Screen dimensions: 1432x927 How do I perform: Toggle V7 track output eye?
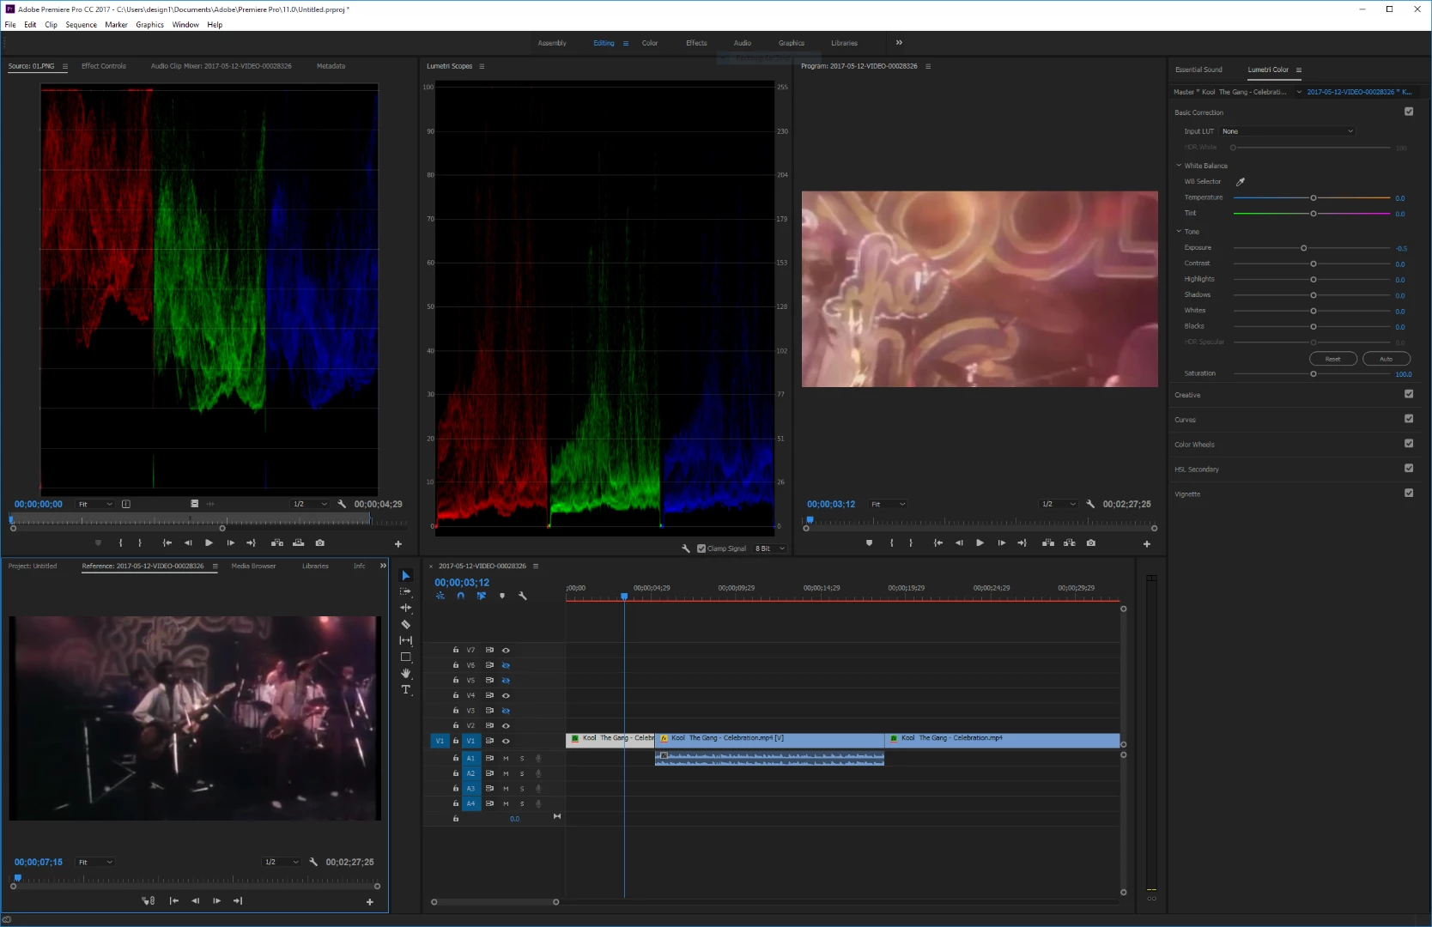[x=506, y=651]
